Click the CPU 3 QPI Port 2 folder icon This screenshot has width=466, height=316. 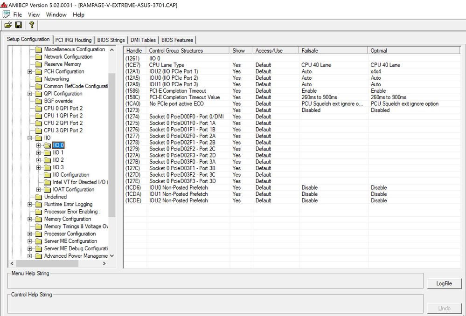pos(38,131)
